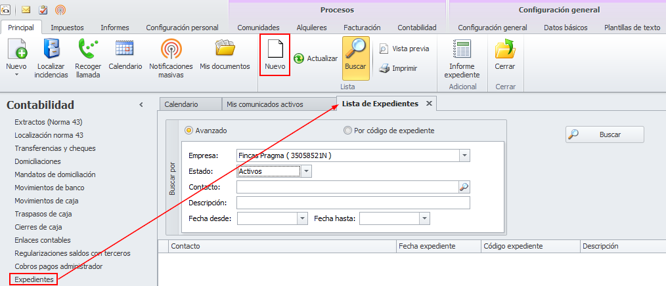Screen dimensions: 666x286
Task: Open Vista previa
Action: [404, 49]
